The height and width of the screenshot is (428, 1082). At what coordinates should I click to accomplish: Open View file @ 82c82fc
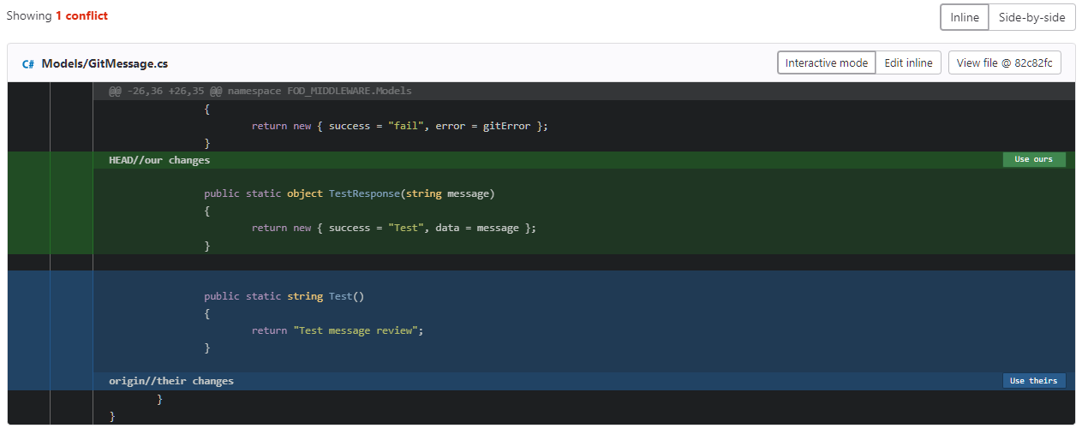(x=1004, y=62)
